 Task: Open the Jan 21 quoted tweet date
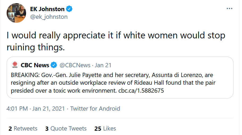point(103,65)
